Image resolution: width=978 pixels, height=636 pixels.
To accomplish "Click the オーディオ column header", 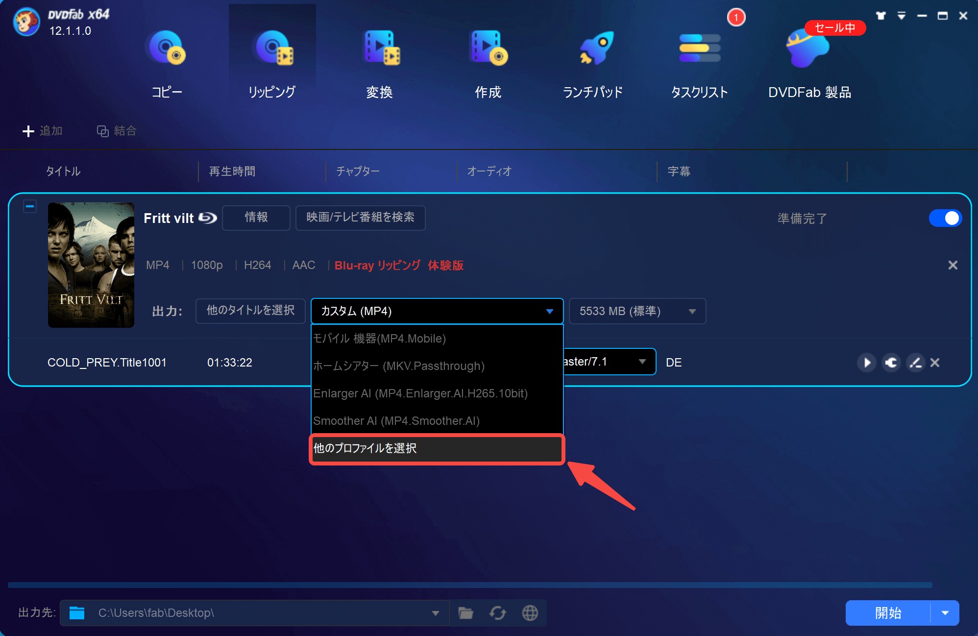I will point(489,171).
